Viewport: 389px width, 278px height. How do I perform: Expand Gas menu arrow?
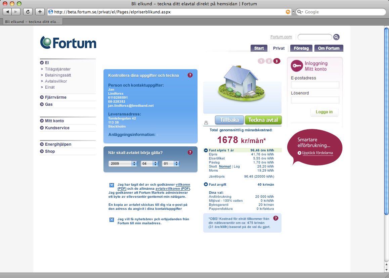42,104
